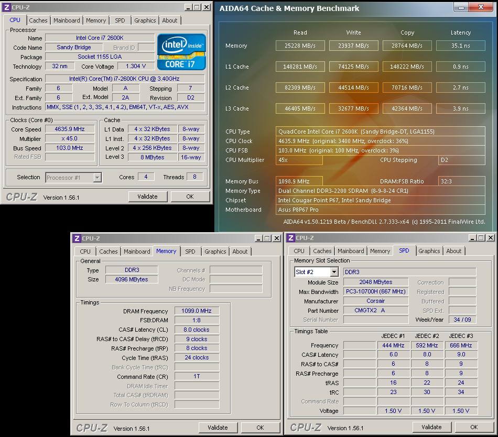498x437 pixels.
Task: Click OK in top CPU-Z window
Action: click(x=190, y=196)
